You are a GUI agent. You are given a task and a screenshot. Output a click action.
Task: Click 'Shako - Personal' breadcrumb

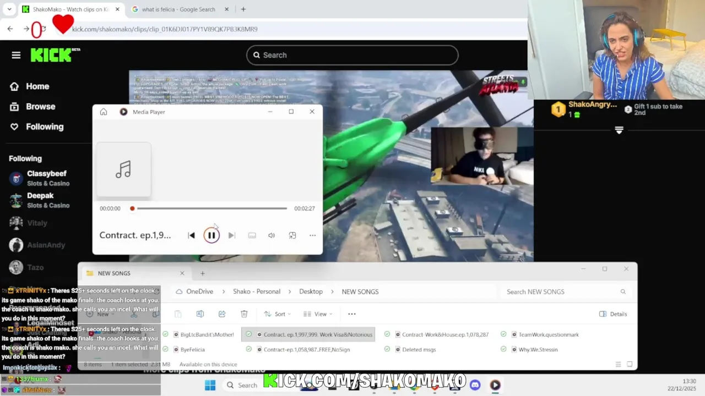tap(257, 291)
